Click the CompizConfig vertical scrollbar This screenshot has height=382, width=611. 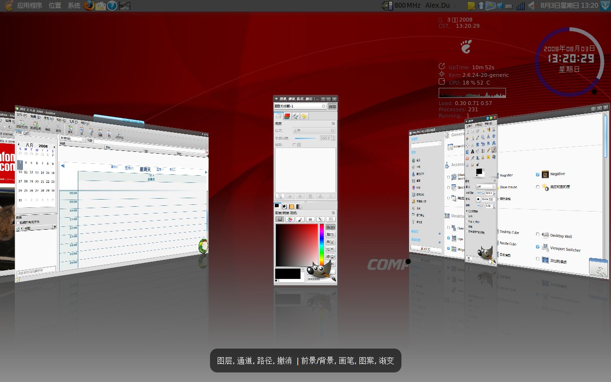coord(605,136)
